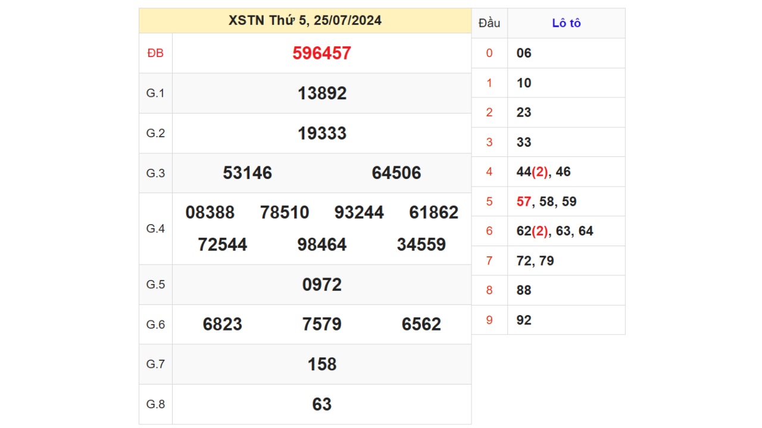The height and width of the screenshot is (428, 762).
Task: Select lô tô value 10
Action: 524,83
